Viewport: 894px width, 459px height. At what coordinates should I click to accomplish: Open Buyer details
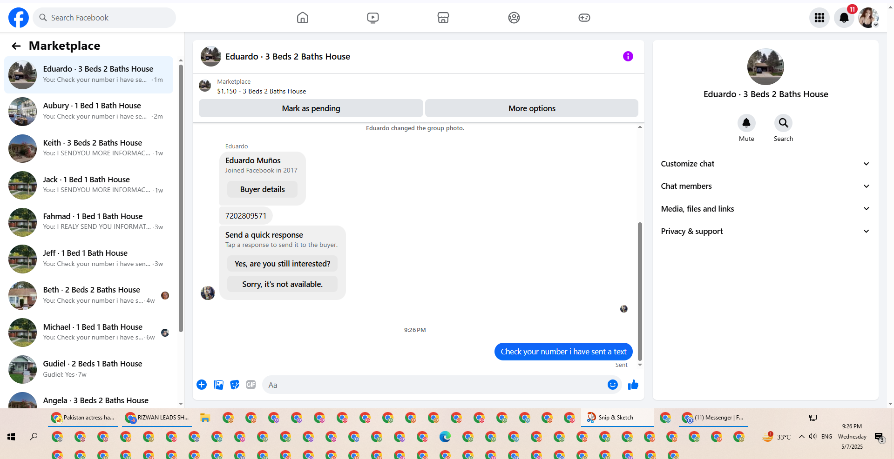tap(262, 189)
